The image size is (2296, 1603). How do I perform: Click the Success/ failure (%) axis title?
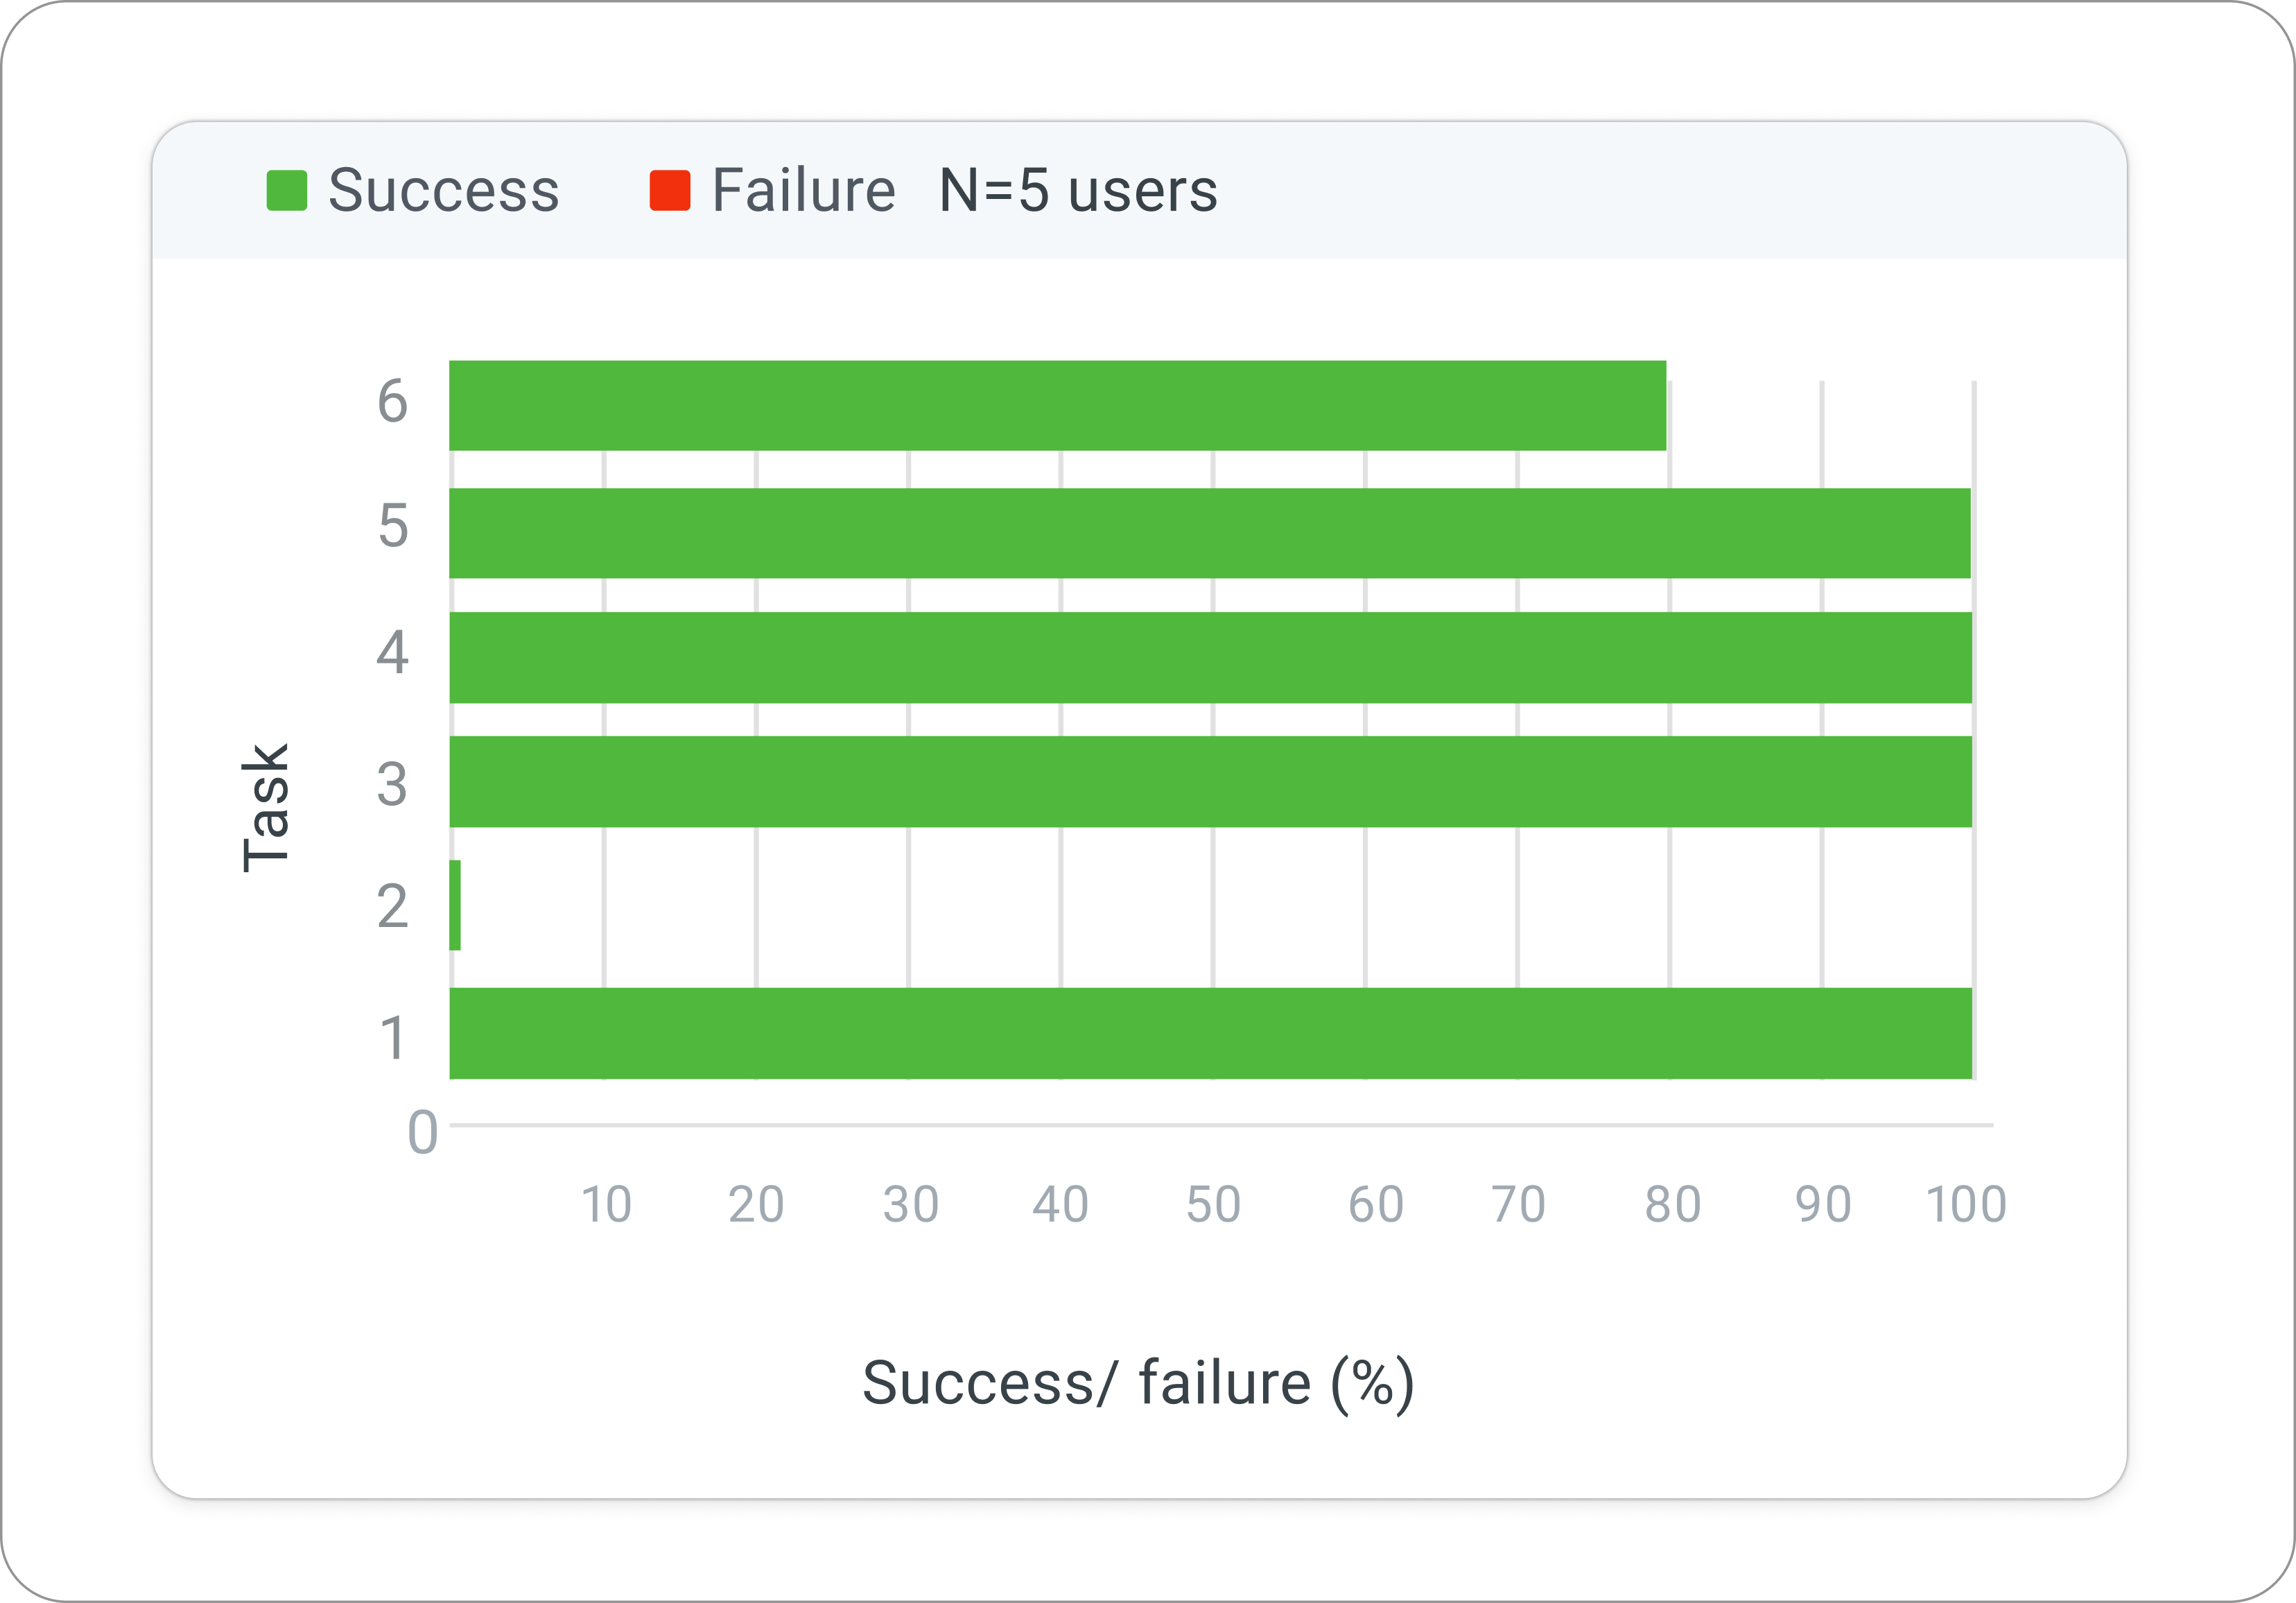click(1138, 1383)
